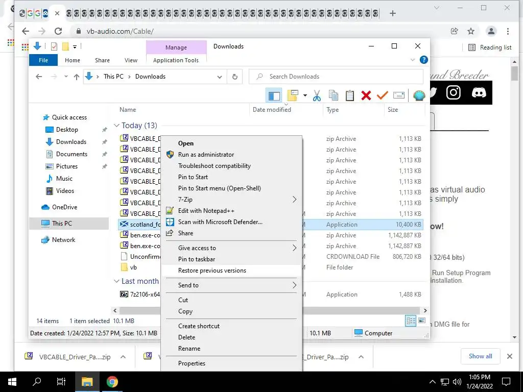The height and width of the screenshot is (392, 523).
Task: Choose Properties in the context menu
Action: [231, 363]
